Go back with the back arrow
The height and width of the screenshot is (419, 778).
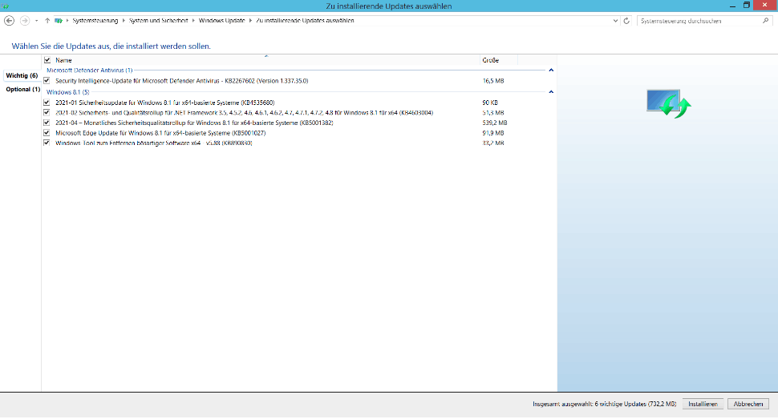9,20
